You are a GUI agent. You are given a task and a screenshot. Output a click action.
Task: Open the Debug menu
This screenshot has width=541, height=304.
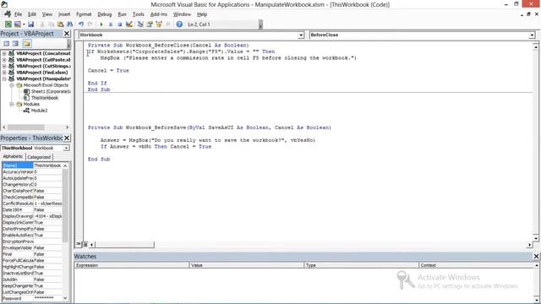tap(105, 14)
